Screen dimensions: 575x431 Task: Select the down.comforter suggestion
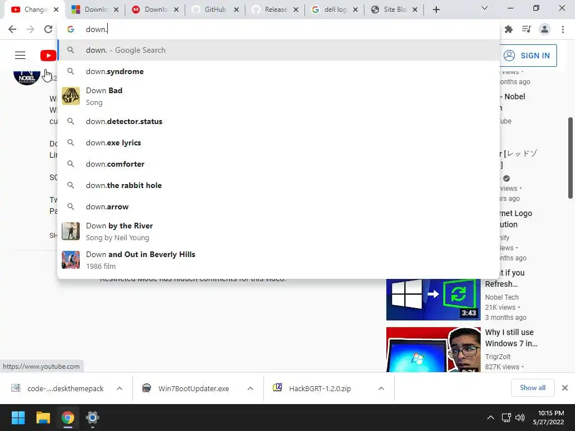click(x=279, y=164)
